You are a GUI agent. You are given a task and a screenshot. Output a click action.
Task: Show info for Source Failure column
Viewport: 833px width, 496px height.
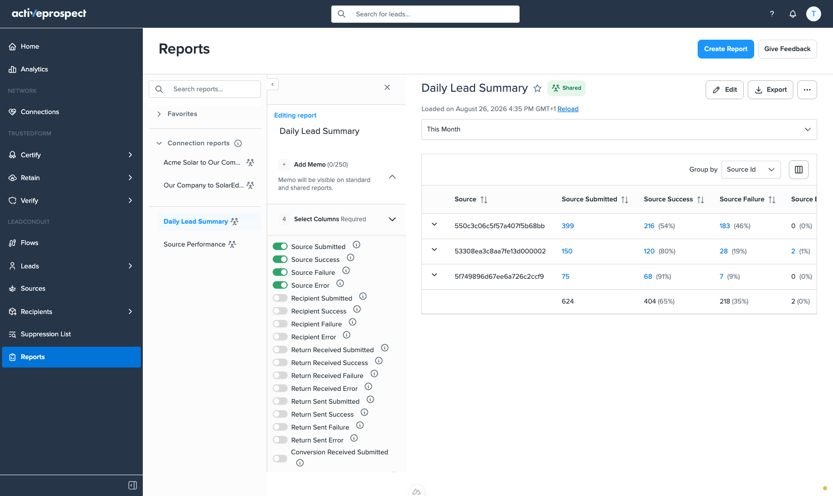(x=346, y=270)
